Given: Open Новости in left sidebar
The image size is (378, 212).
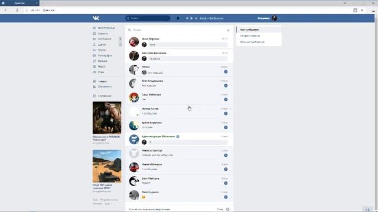Looking at the screenshot, I should click(x=103, y=34).
